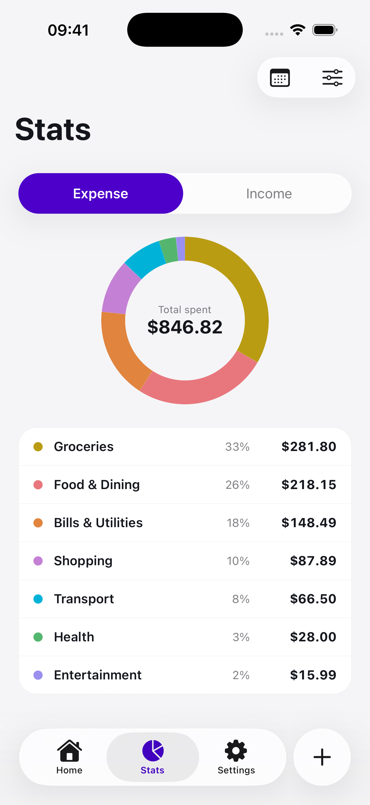Select the Groceries category row

click(x=185, y=447)
